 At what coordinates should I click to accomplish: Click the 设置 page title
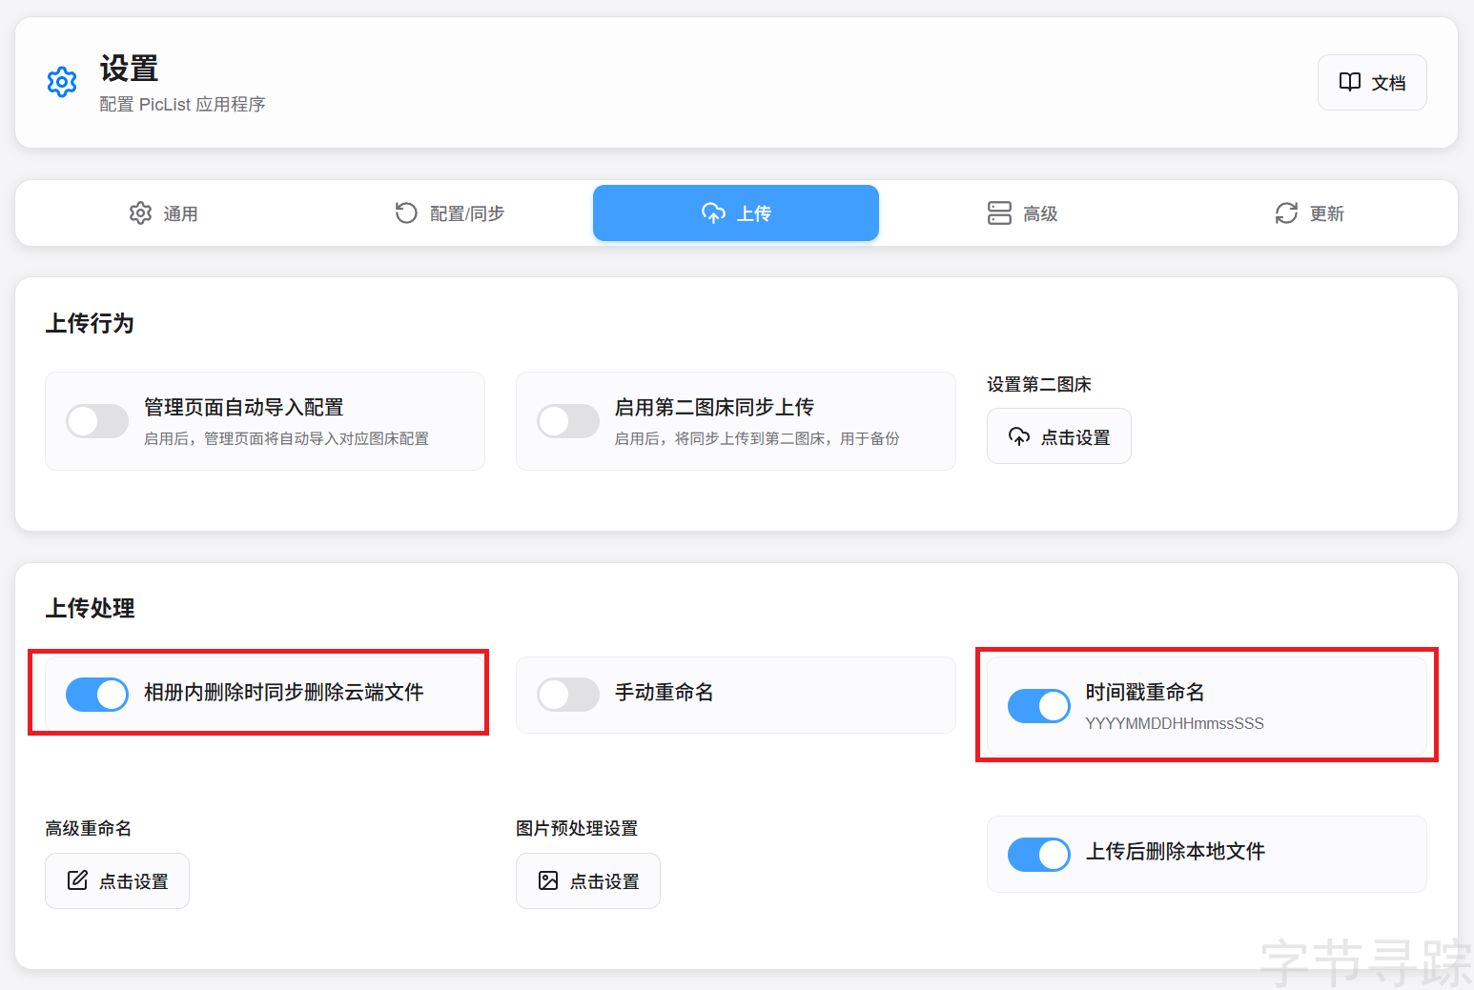point(129,69)
